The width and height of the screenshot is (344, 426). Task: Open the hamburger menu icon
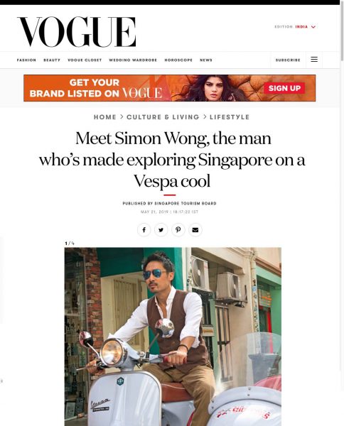coord(314,60)
